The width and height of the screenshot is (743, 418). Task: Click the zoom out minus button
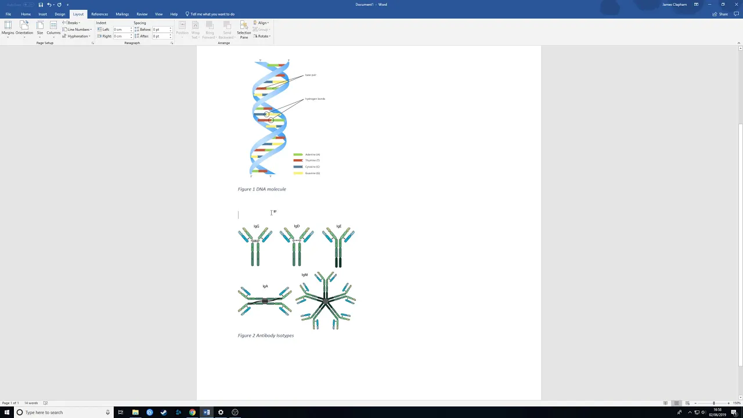(x=696, y=403)
